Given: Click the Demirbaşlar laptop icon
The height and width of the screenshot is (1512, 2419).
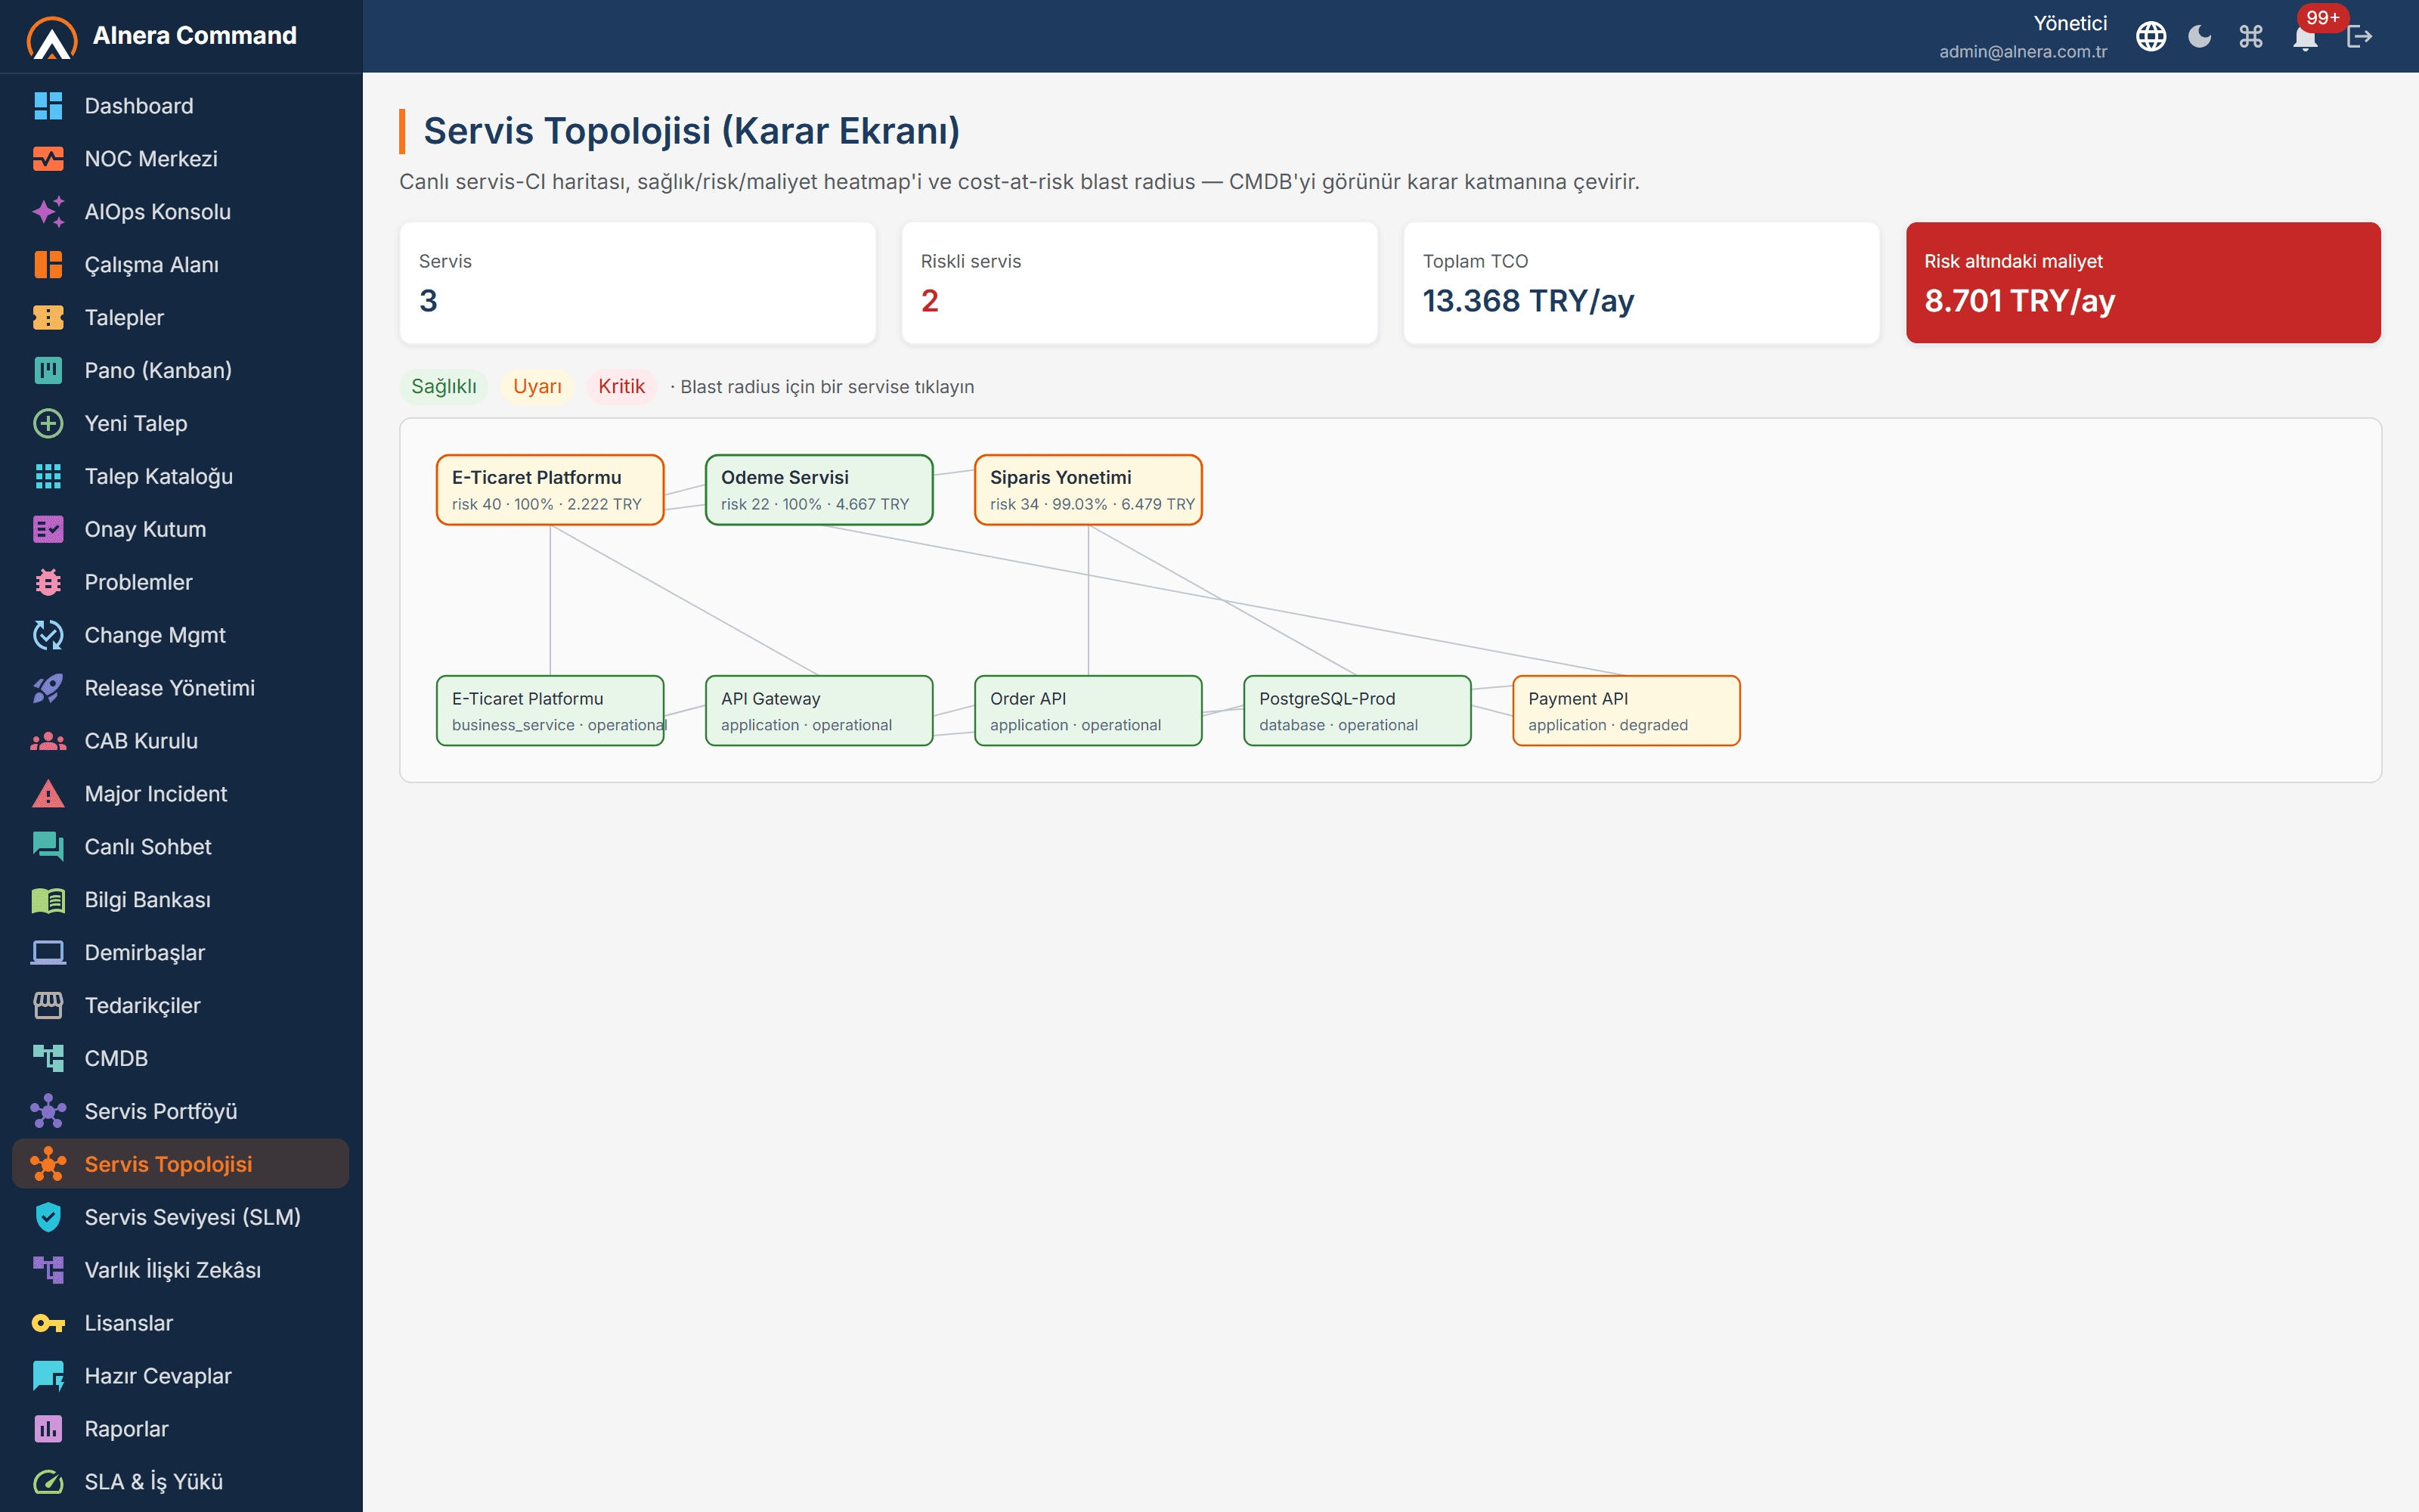Looking at the screenshot, I should tap(48, 954).
